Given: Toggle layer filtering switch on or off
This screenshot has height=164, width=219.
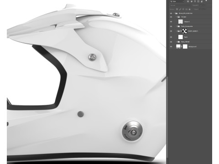Looking at the screenshot, I should click(x=206, y=1).
